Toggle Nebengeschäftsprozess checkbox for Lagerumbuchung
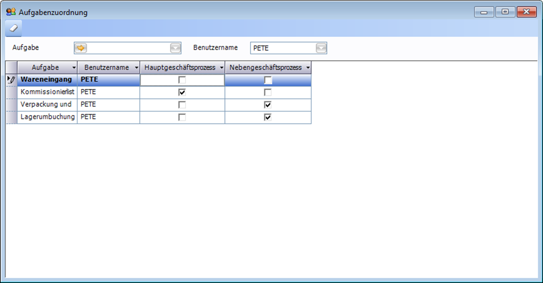The height and width of the screenshot is (283, 543). pos(268,117)
